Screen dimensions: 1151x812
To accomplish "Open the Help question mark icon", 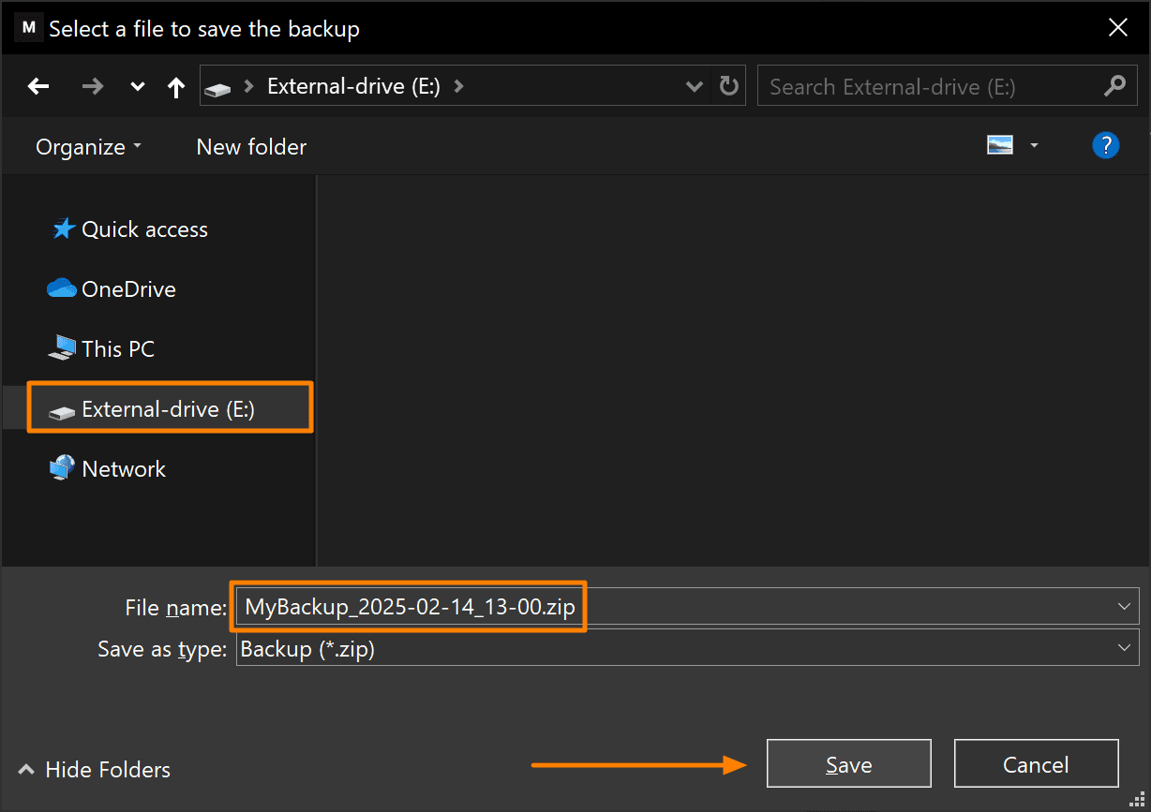I will coord(1106,145).
